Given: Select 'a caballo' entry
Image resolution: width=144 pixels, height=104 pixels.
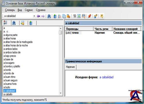Looking at the screenshot, I should (x=8, y=94).
